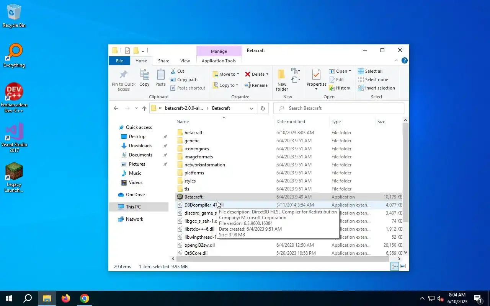Open Network in navigation pane
This screenshot has width=490, height=306.
coord(134,219)
